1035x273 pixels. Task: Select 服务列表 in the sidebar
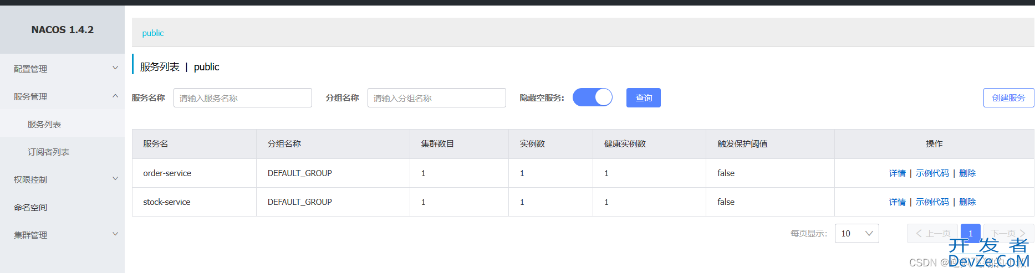[x=62, y=124]
